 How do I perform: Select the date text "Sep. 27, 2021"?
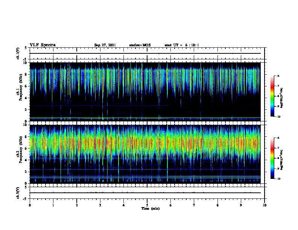(105, 45)
